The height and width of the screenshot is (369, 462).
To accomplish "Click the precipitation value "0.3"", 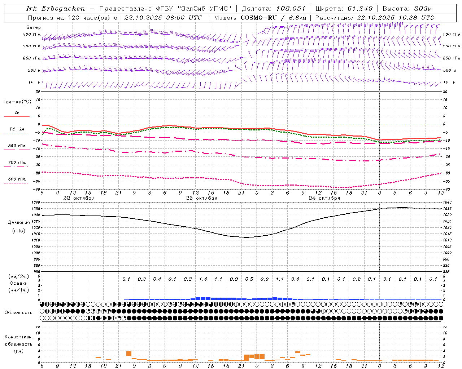I will point(188,279).
